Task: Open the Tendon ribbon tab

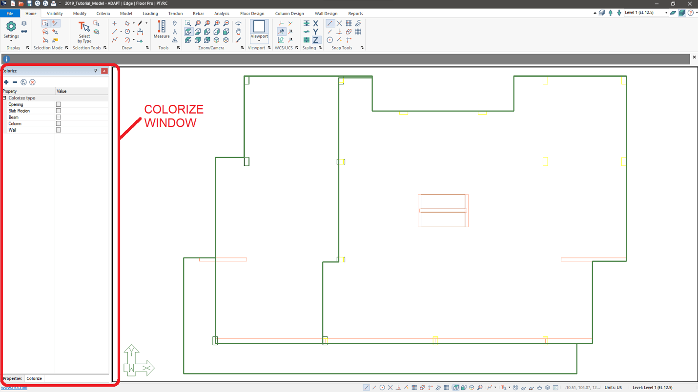Action: click(175, 14)
